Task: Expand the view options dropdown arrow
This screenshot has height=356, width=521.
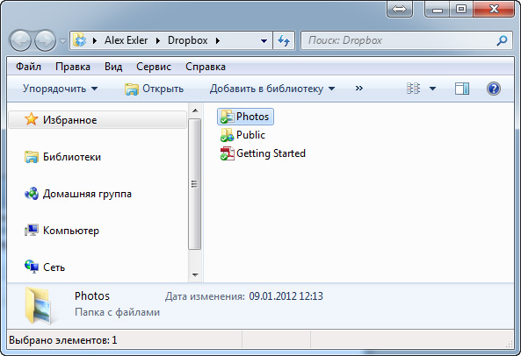Action: 432,89
